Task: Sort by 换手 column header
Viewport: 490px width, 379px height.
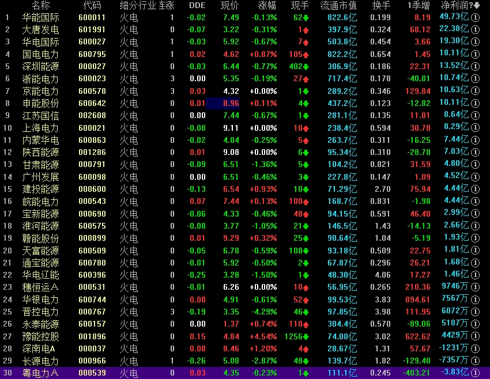Action: tap(381, 5)
